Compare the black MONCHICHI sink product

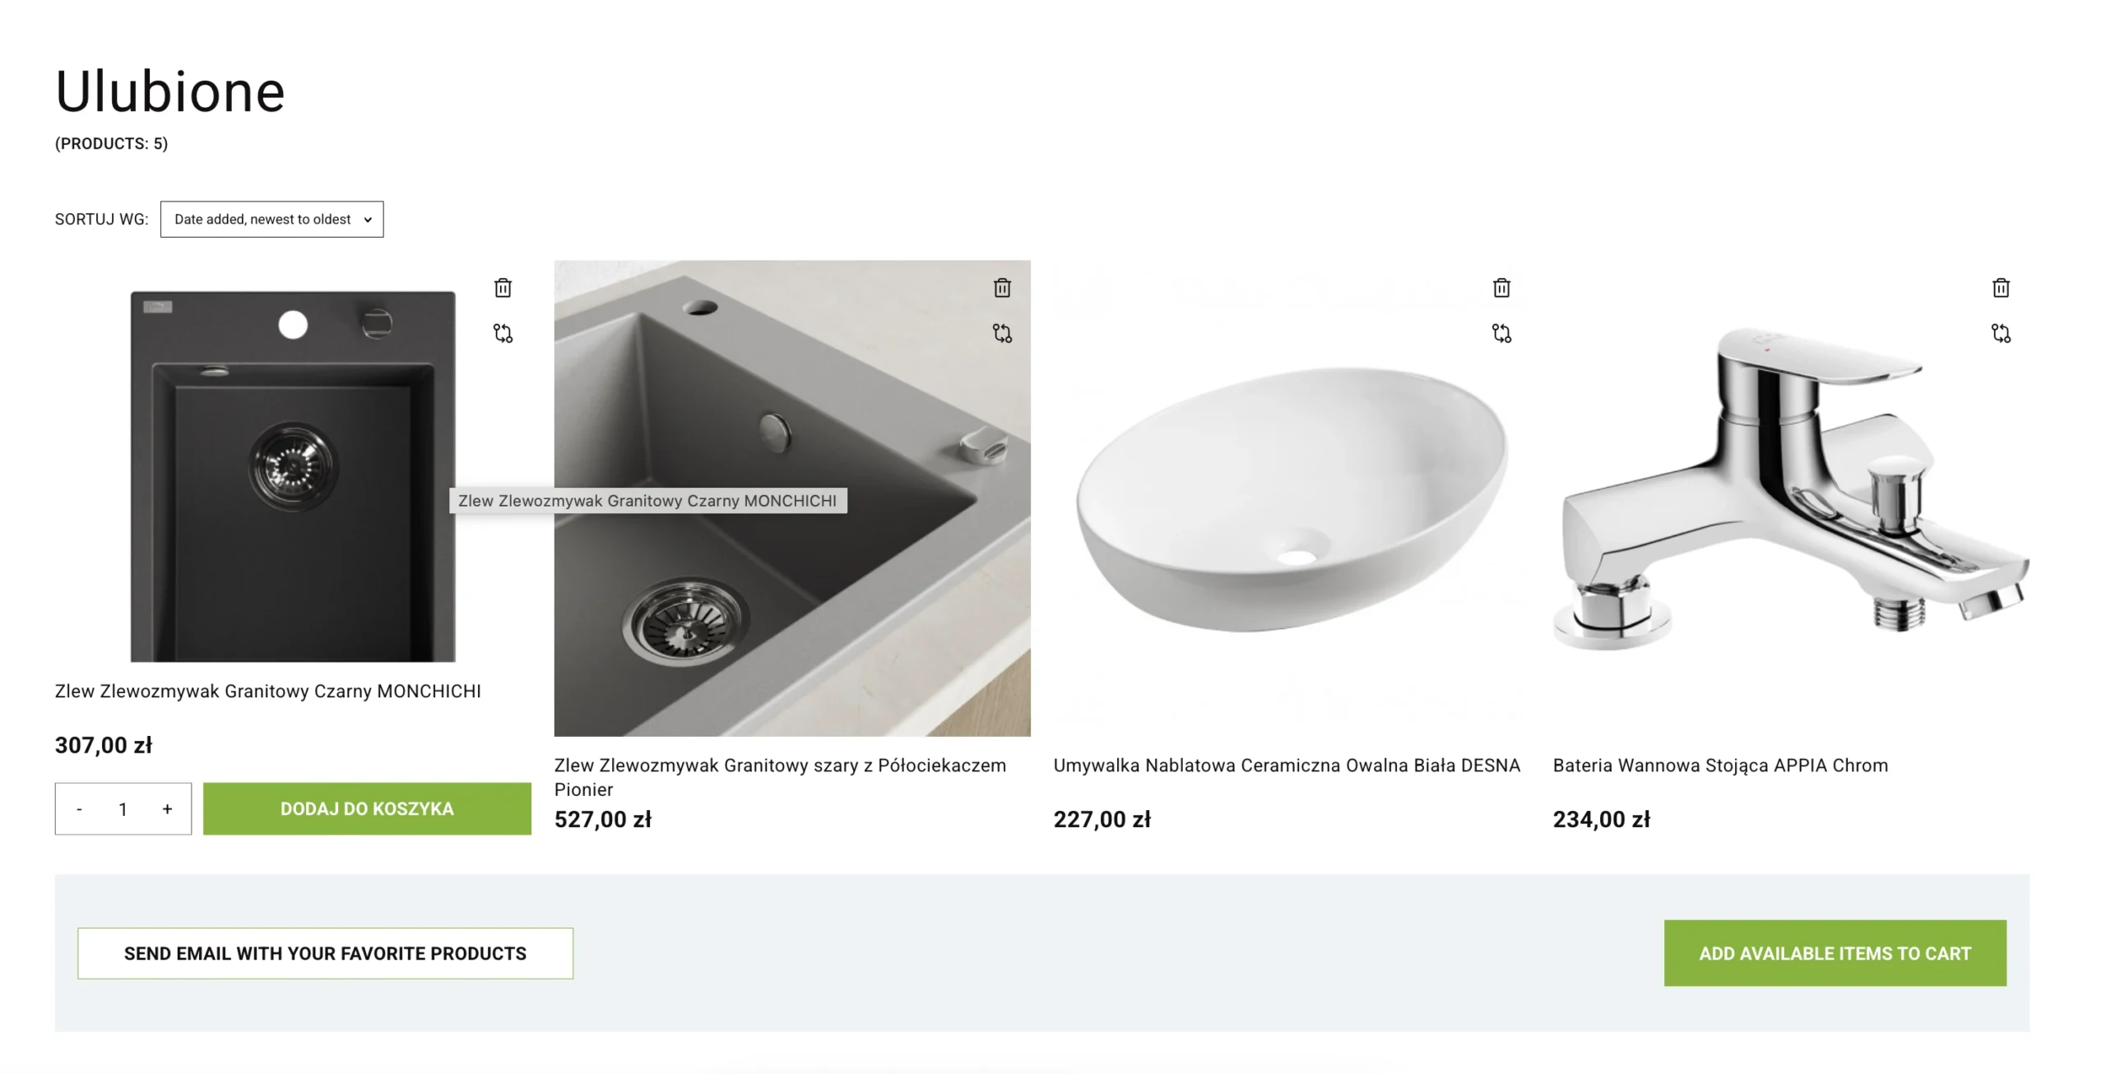point(503,333)
